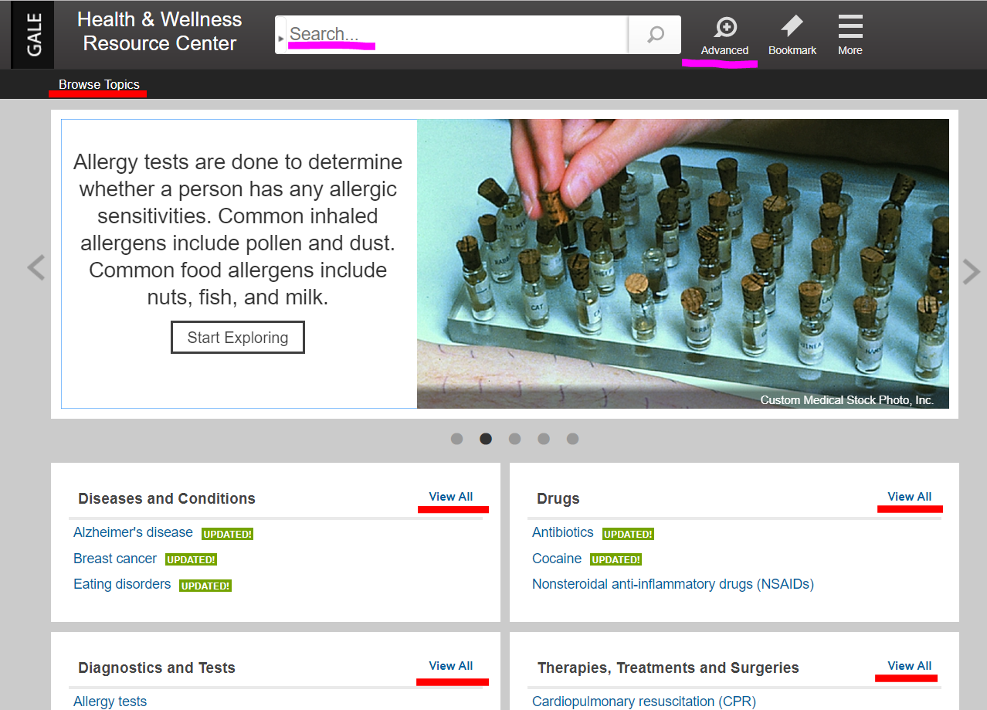Click the allergy test vials photo
This screenshot has width=987, height=710.
[683, 263]
